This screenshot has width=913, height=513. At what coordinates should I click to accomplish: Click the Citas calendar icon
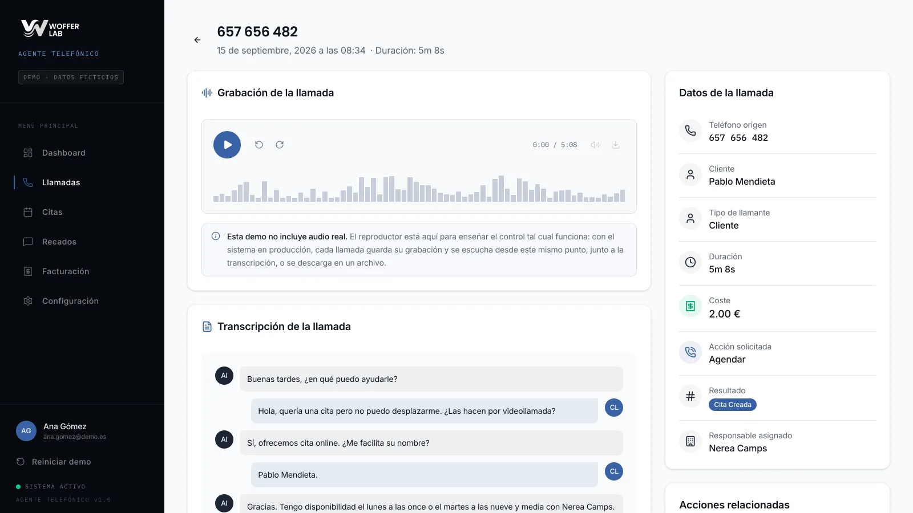coord(28,212)
